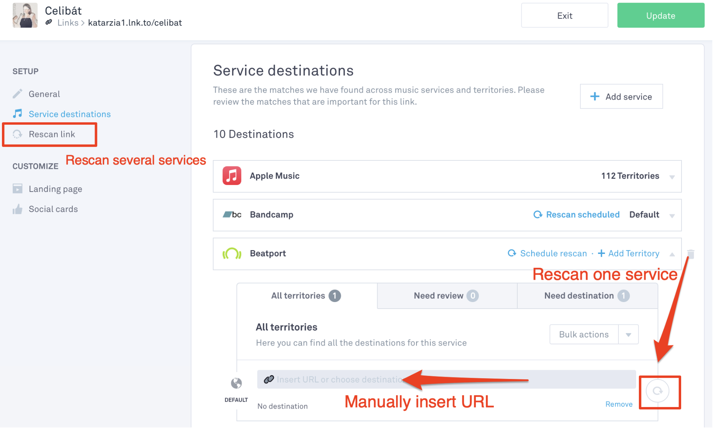Click the Apple Music service icon
This screenshot has width=720, height=434.
(x=232, y=176)
